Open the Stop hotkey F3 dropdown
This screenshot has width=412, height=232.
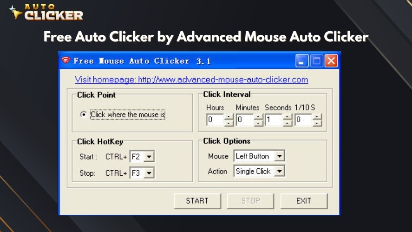(x=149, y=173)
